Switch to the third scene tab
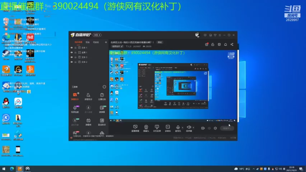Image resolution: width=306 pixels, height=172 pixels. pyautogui.click(x=96, y=42)
